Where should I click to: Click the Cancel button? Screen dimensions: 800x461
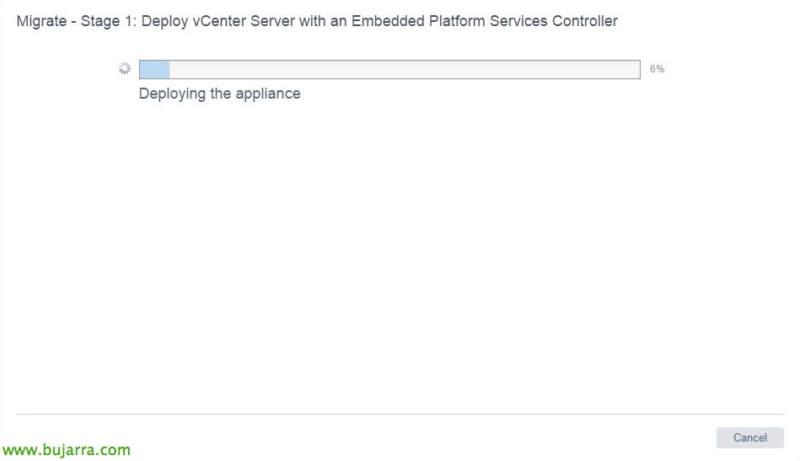coord(749,437)
